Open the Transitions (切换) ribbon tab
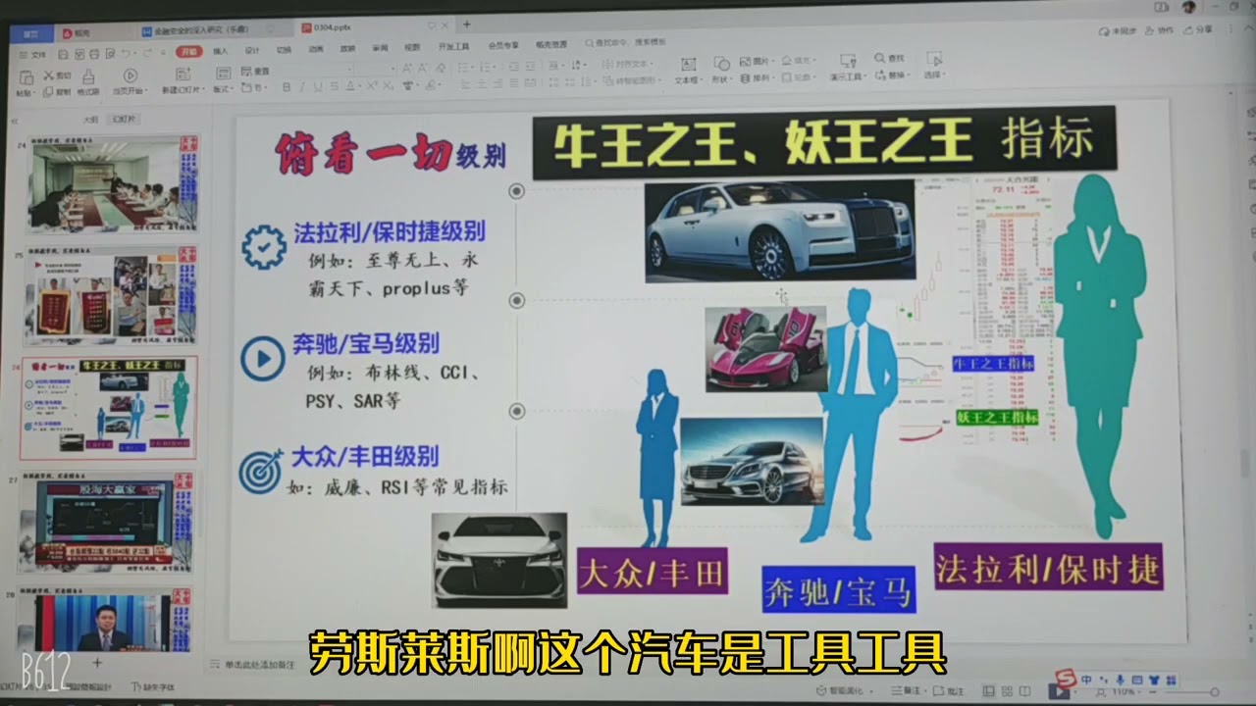 pos(283,49)
